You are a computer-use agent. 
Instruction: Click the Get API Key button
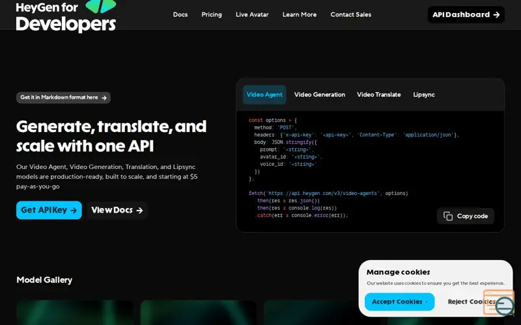49,210
